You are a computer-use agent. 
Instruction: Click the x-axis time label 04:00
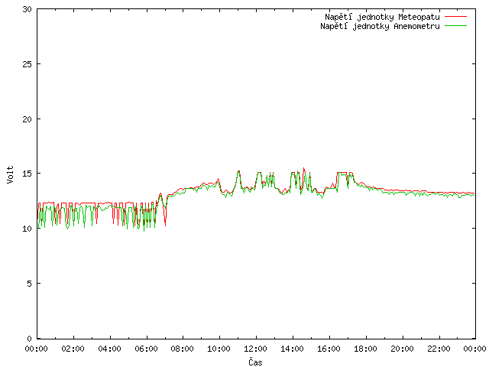pyautogui.click(x=109, y=349)
